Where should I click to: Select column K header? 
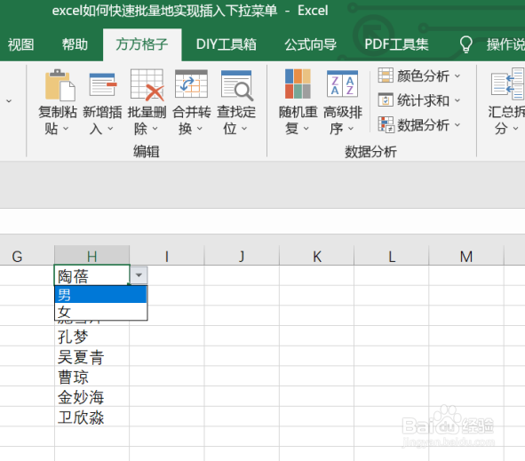coord(317,256)
